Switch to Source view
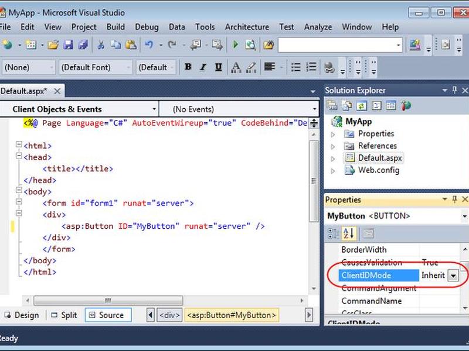Screen dimensions: 469x351 click(108, 315)
